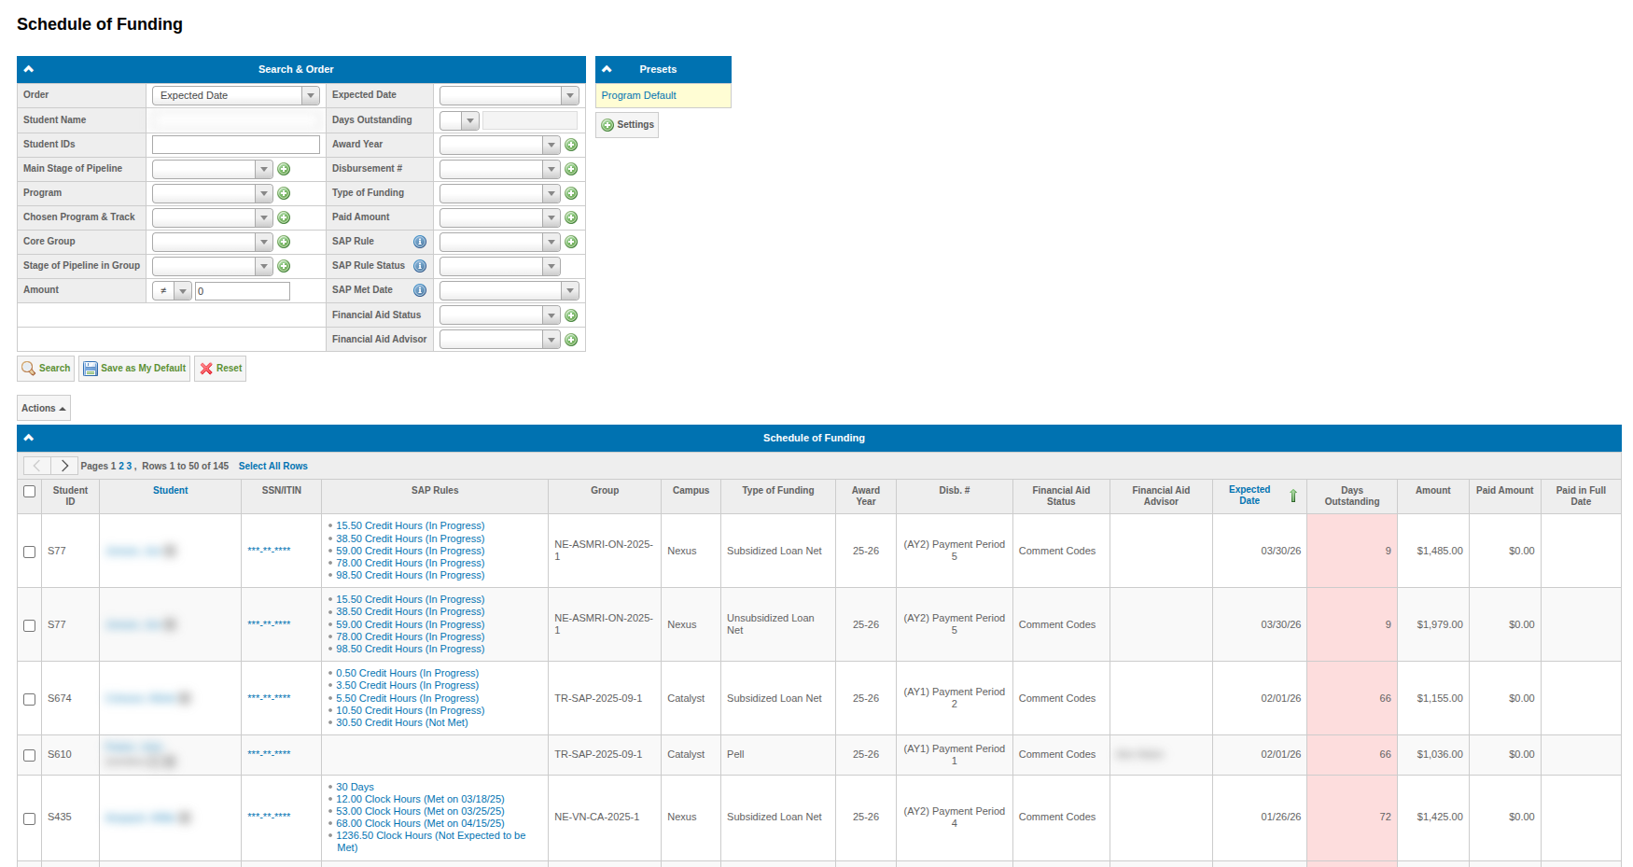The image size is (1633, 867).
Task: Open the Type of Funding dropdown
Action: (500, 193)
